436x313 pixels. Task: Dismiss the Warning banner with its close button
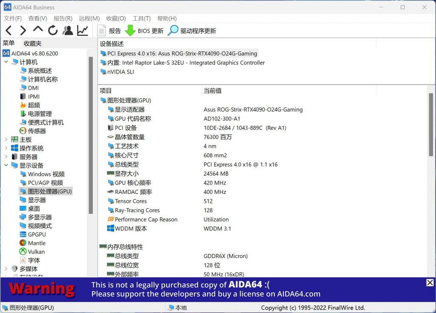pyautogui.click(x=430, y=282)
